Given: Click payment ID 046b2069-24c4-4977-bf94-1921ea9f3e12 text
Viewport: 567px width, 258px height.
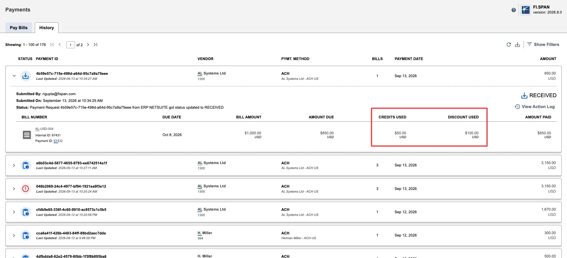Looking at the screenshot, I should [71, 186].
